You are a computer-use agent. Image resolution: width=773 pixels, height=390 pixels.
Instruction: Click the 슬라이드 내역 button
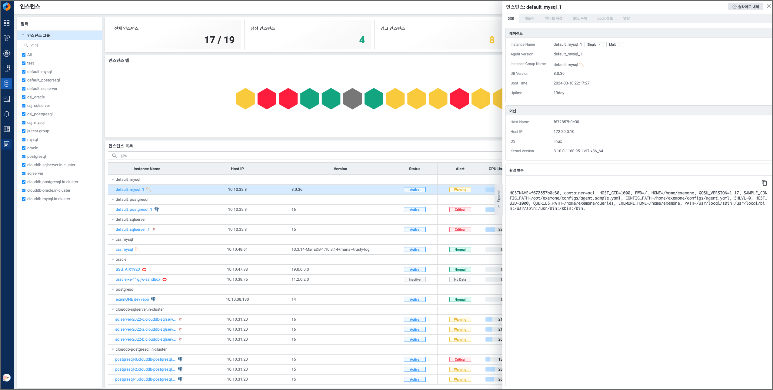pyautogui.click(x=745, y=7)
